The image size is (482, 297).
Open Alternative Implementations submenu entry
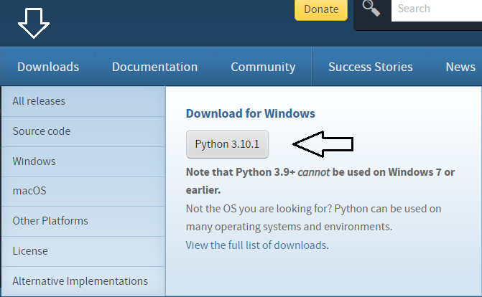point(80,281)
